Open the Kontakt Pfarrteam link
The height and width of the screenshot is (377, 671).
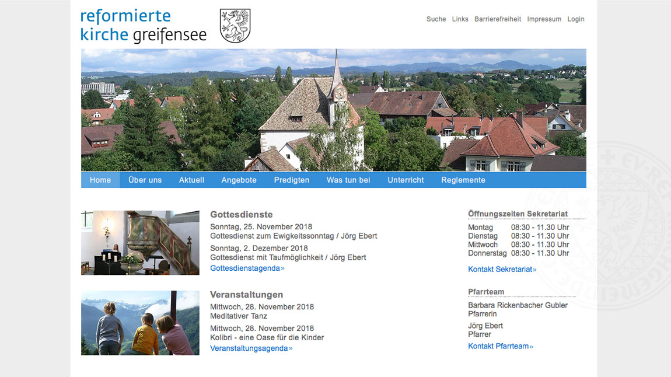pyautogui.click(x=501, y=346)
